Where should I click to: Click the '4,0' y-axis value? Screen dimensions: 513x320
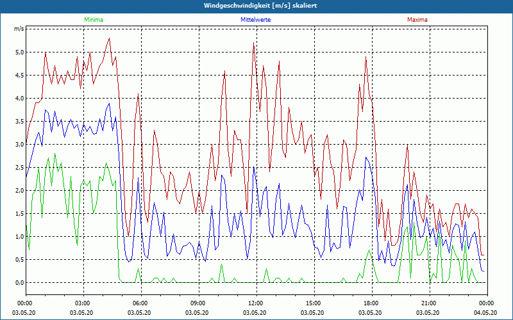click(20, 99)
